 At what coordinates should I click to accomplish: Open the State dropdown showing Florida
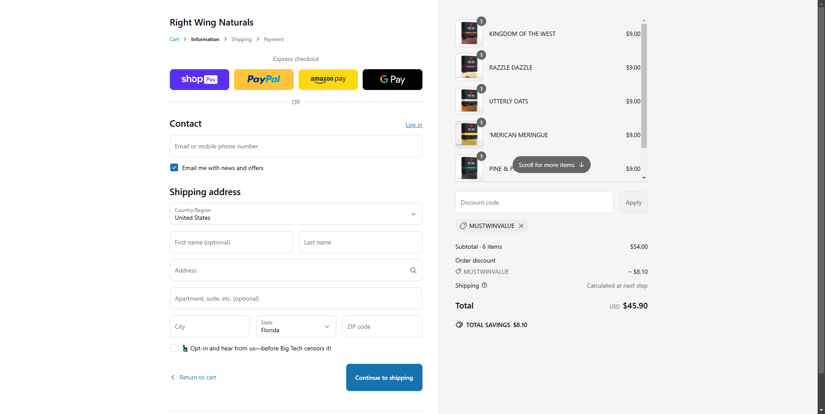[296, 327]
